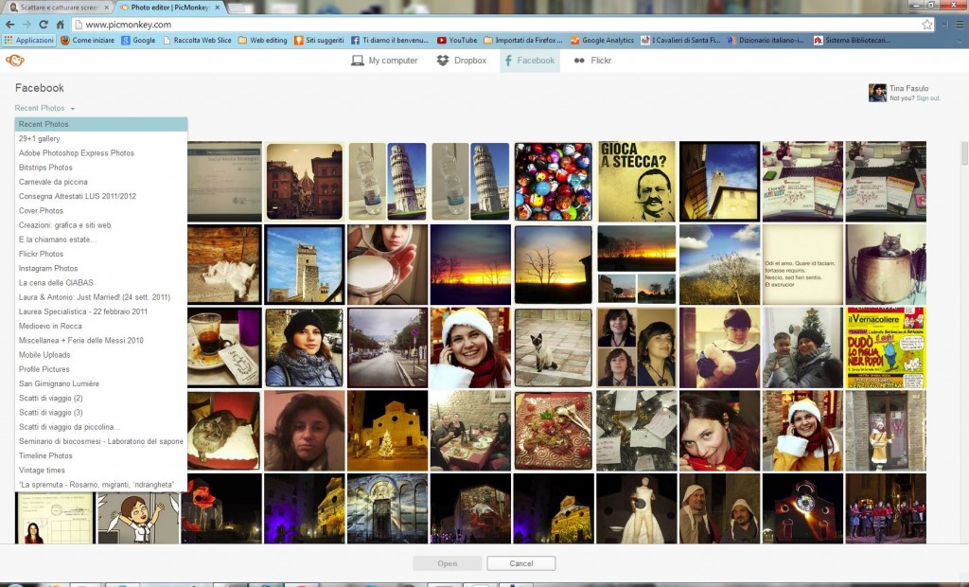969x587 pixels.
Task: Select Recent Photos in the album list
Action: 100,124
